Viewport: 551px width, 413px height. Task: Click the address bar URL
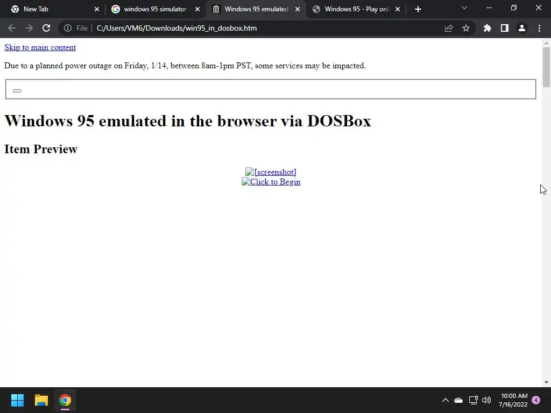(176, 28)
